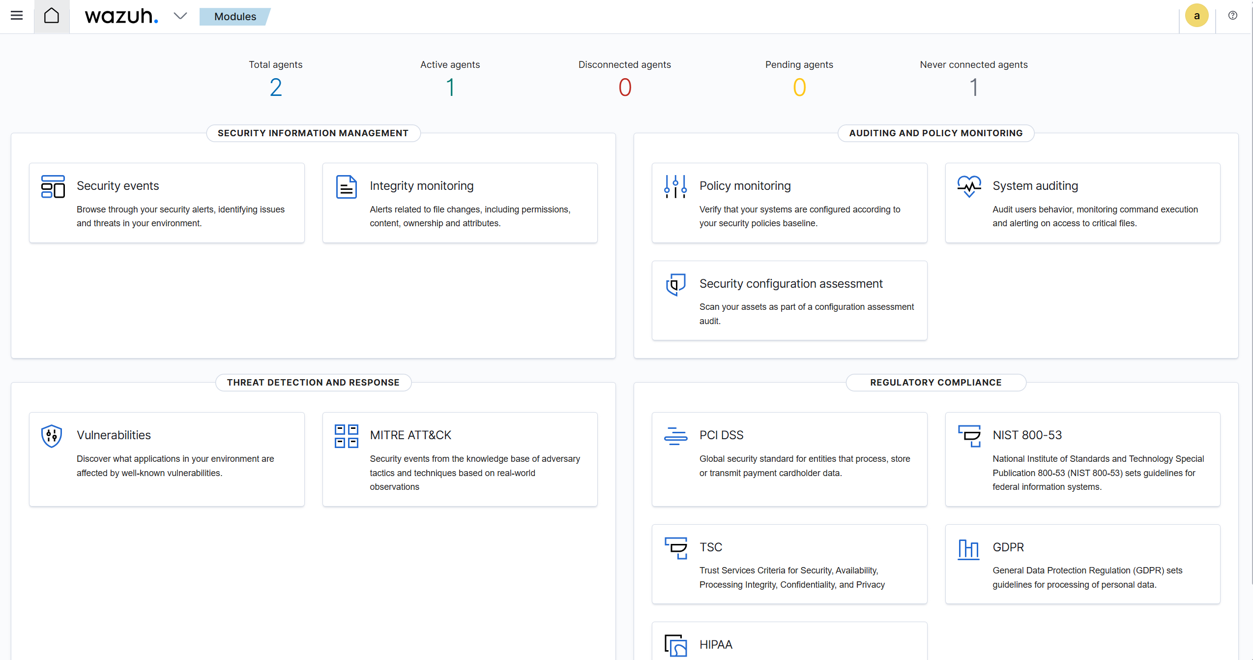This screenshot has height=660, width=1253.
Task: Click the MITRE ATT&CK grid icon
Action: (x=346, y=436)
